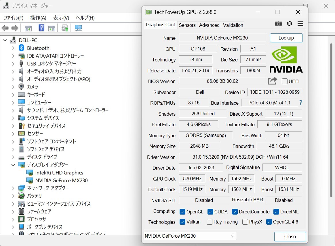Open the GPU-Z hamburger menu

(300, 24)
